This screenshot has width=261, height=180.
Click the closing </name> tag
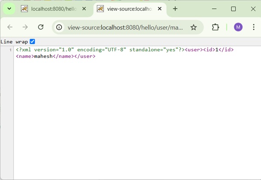63,56
